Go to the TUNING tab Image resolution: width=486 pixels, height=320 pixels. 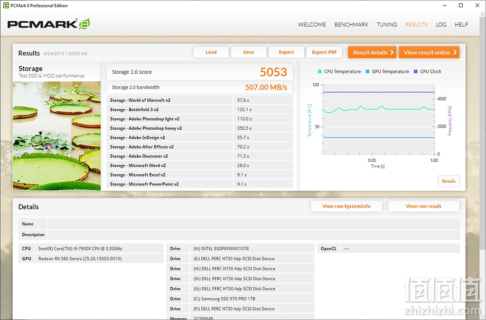point(386,25)
